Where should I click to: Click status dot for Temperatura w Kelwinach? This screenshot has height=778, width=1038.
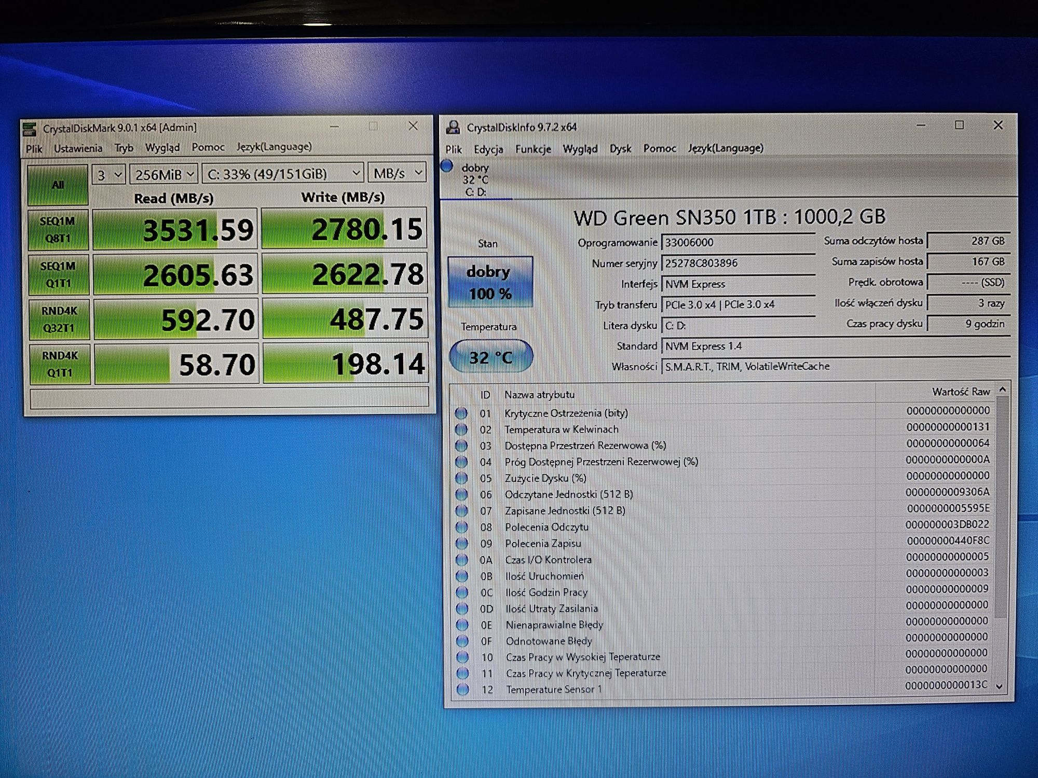(x=461, y=429)
